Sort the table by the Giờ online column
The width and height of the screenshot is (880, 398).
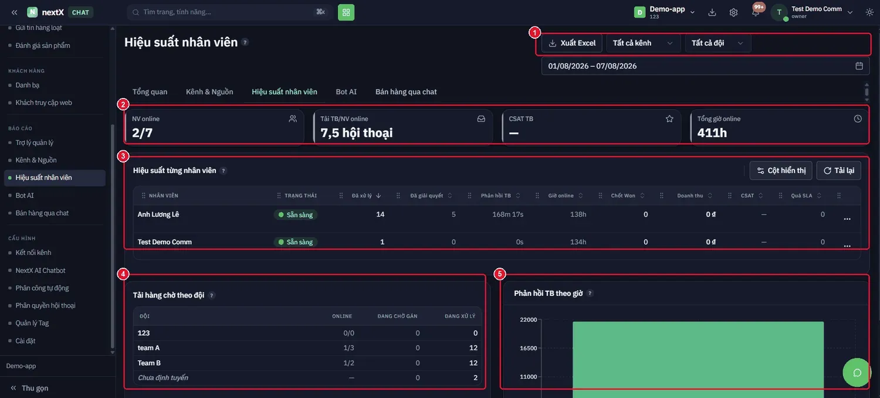point(566,195)
